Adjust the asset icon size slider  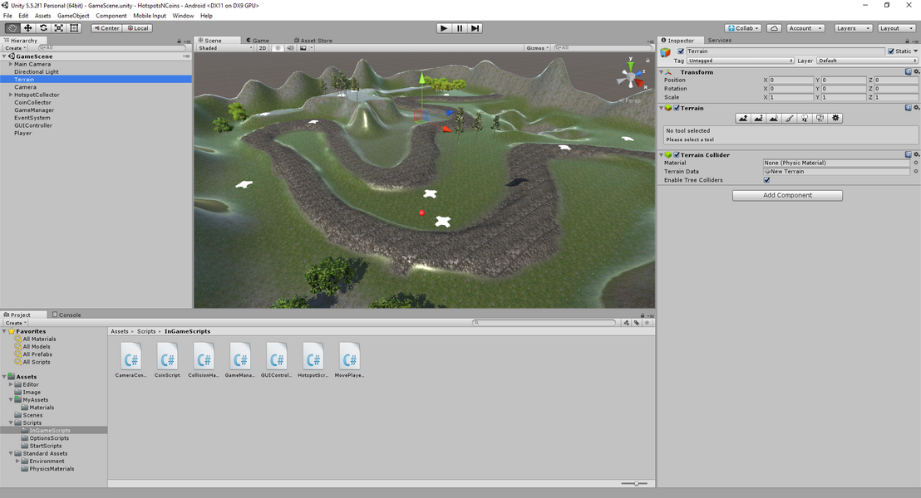pos(635,483)
